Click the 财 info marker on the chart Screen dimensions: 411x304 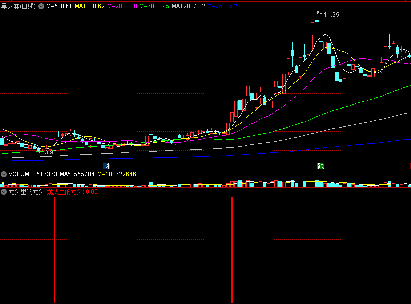click(106, 166)
